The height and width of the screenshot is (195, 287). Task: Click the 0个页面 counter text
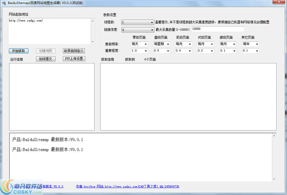pos(150,60)
